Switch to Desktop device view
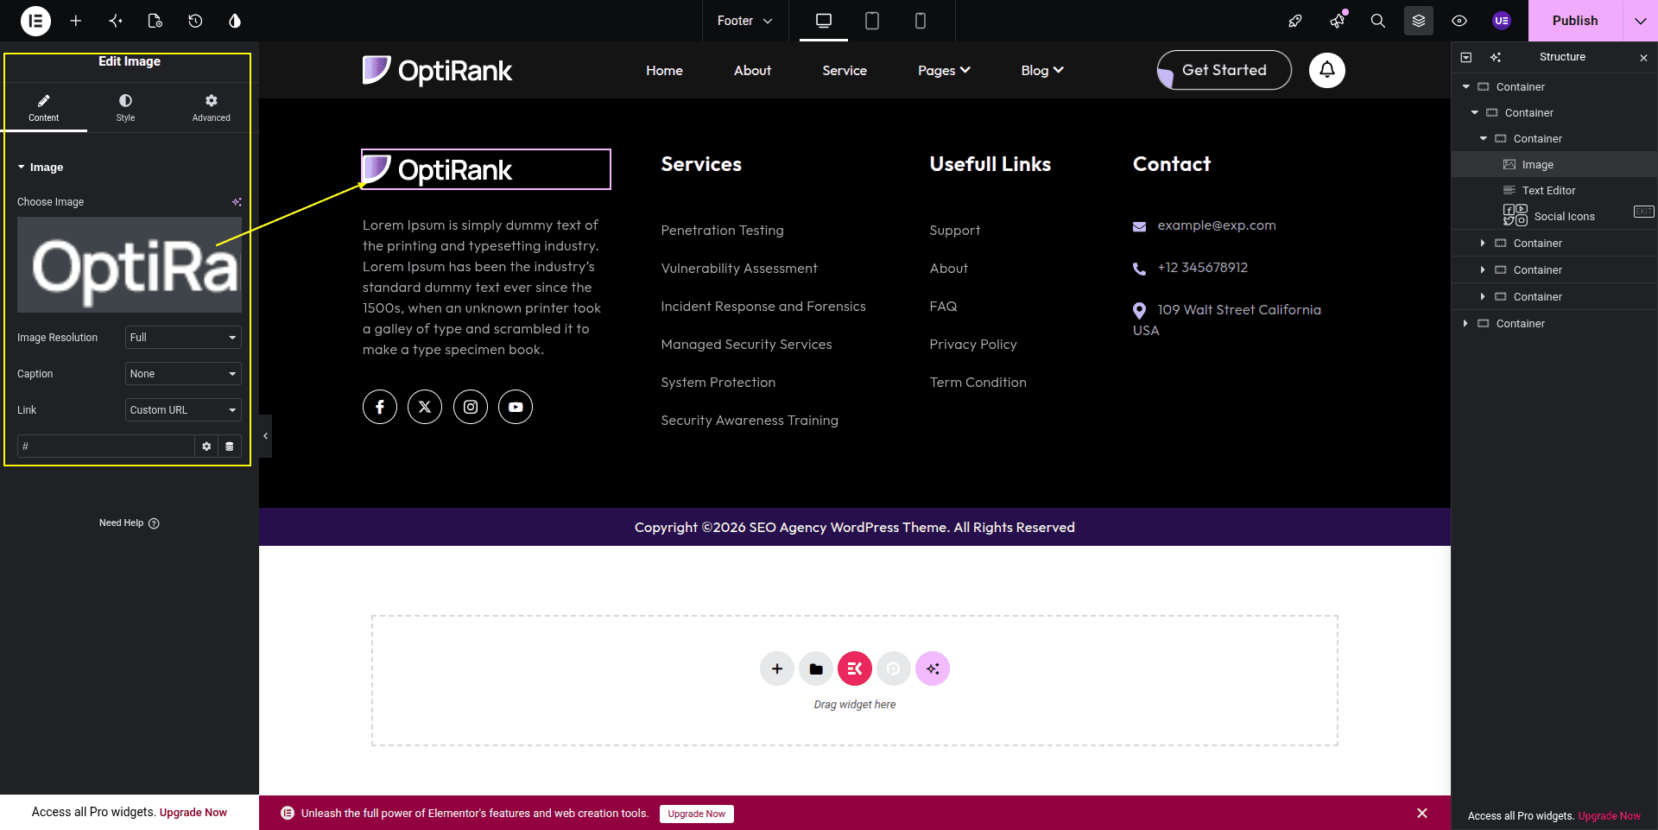 click(824, 21)
